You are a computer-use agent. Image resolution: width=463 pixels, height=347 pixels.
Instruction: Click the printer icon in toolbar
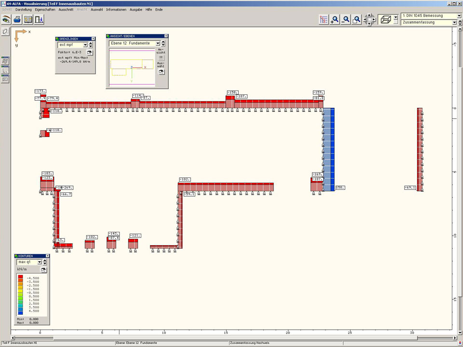[x=17, y=20]
